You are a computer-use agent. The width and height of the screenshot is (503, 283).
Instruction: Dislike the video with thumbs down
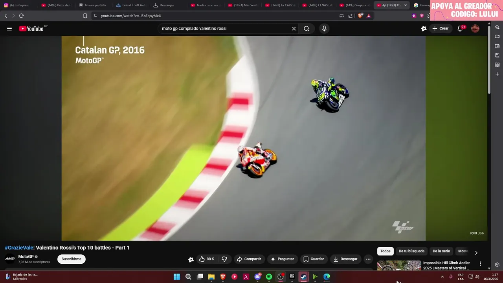224,259
